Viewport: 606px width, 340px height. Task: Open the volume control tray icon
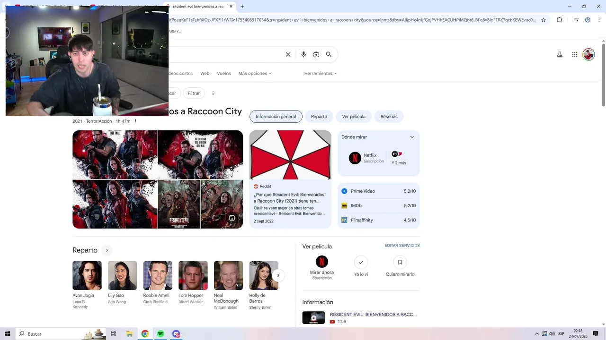[552, 334]
